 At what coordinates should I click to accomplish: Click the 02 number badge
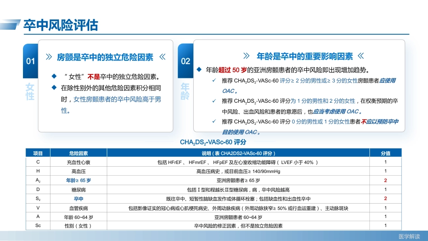click(186, 61)
